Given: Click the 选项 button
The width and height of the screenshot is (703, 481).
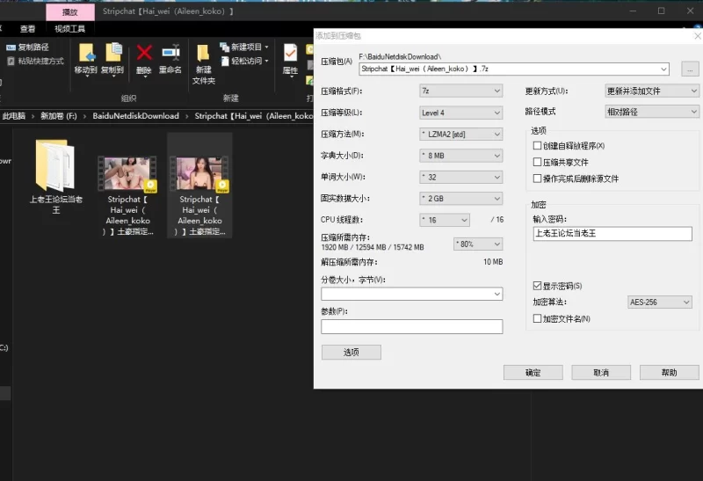Looking at the screenshot, I should pyautogui.click(x=351, y=353).
